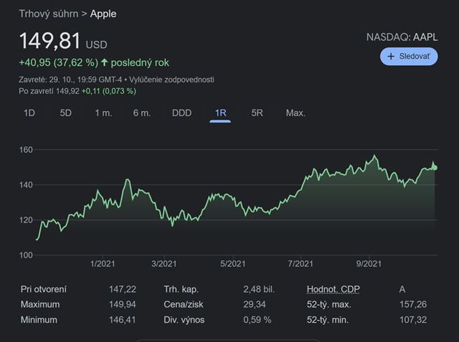Click the 149,81 current price

49,41
